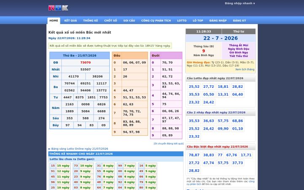304x190 pixels.
Task: Select pair 47,74 in Cầu Đặc biệt
Action: (x=209, y=163)
